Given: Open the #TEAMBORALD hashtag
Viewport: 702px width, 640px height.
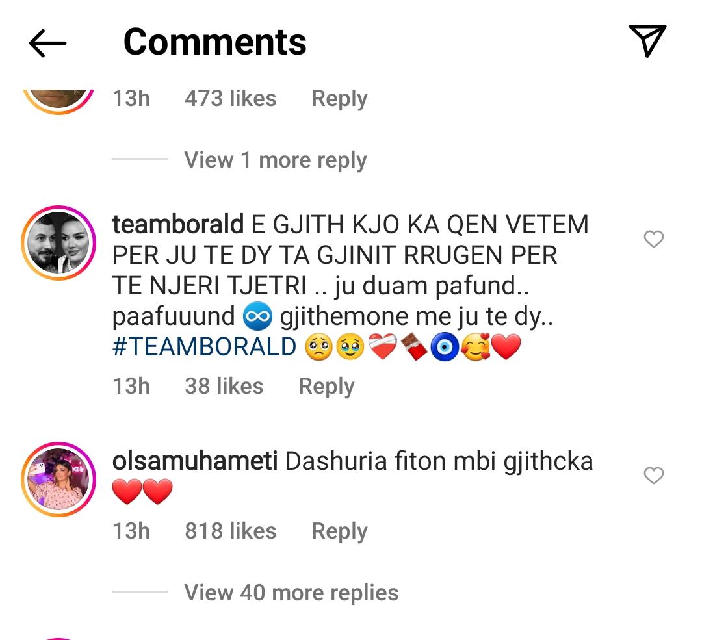Looking at the screenshot, I should [x=204, y=347].
